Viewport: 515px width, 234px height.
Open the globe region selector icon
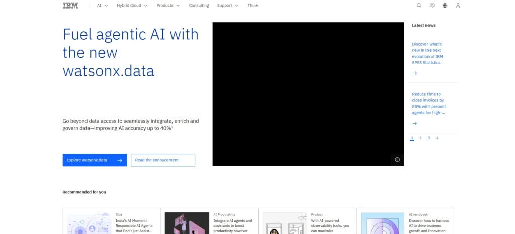445,5
